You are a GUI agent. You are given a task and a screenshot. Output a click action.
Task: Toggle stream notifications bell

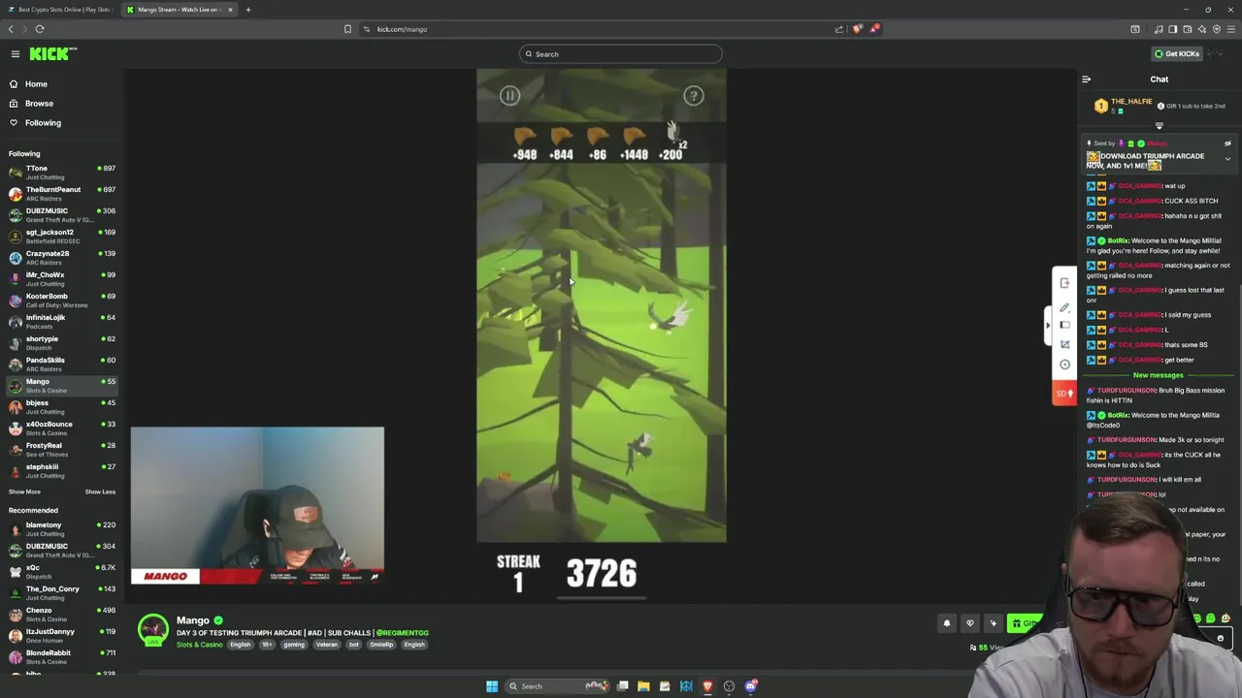click(947, 623)
